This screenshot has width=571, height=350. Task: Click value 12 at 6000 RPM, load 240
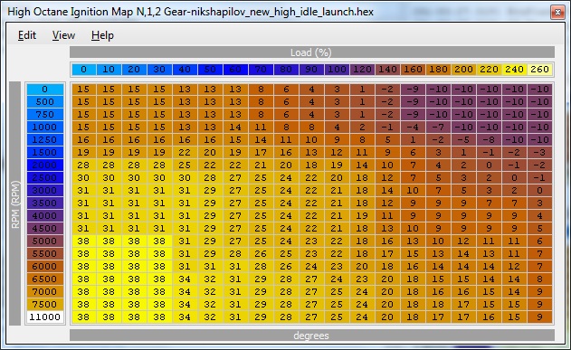point(514,266)
